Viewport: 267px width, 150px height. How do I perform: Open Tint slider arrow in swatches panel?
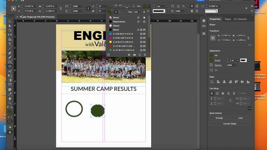pyautogui.click(x=141, y=12)
